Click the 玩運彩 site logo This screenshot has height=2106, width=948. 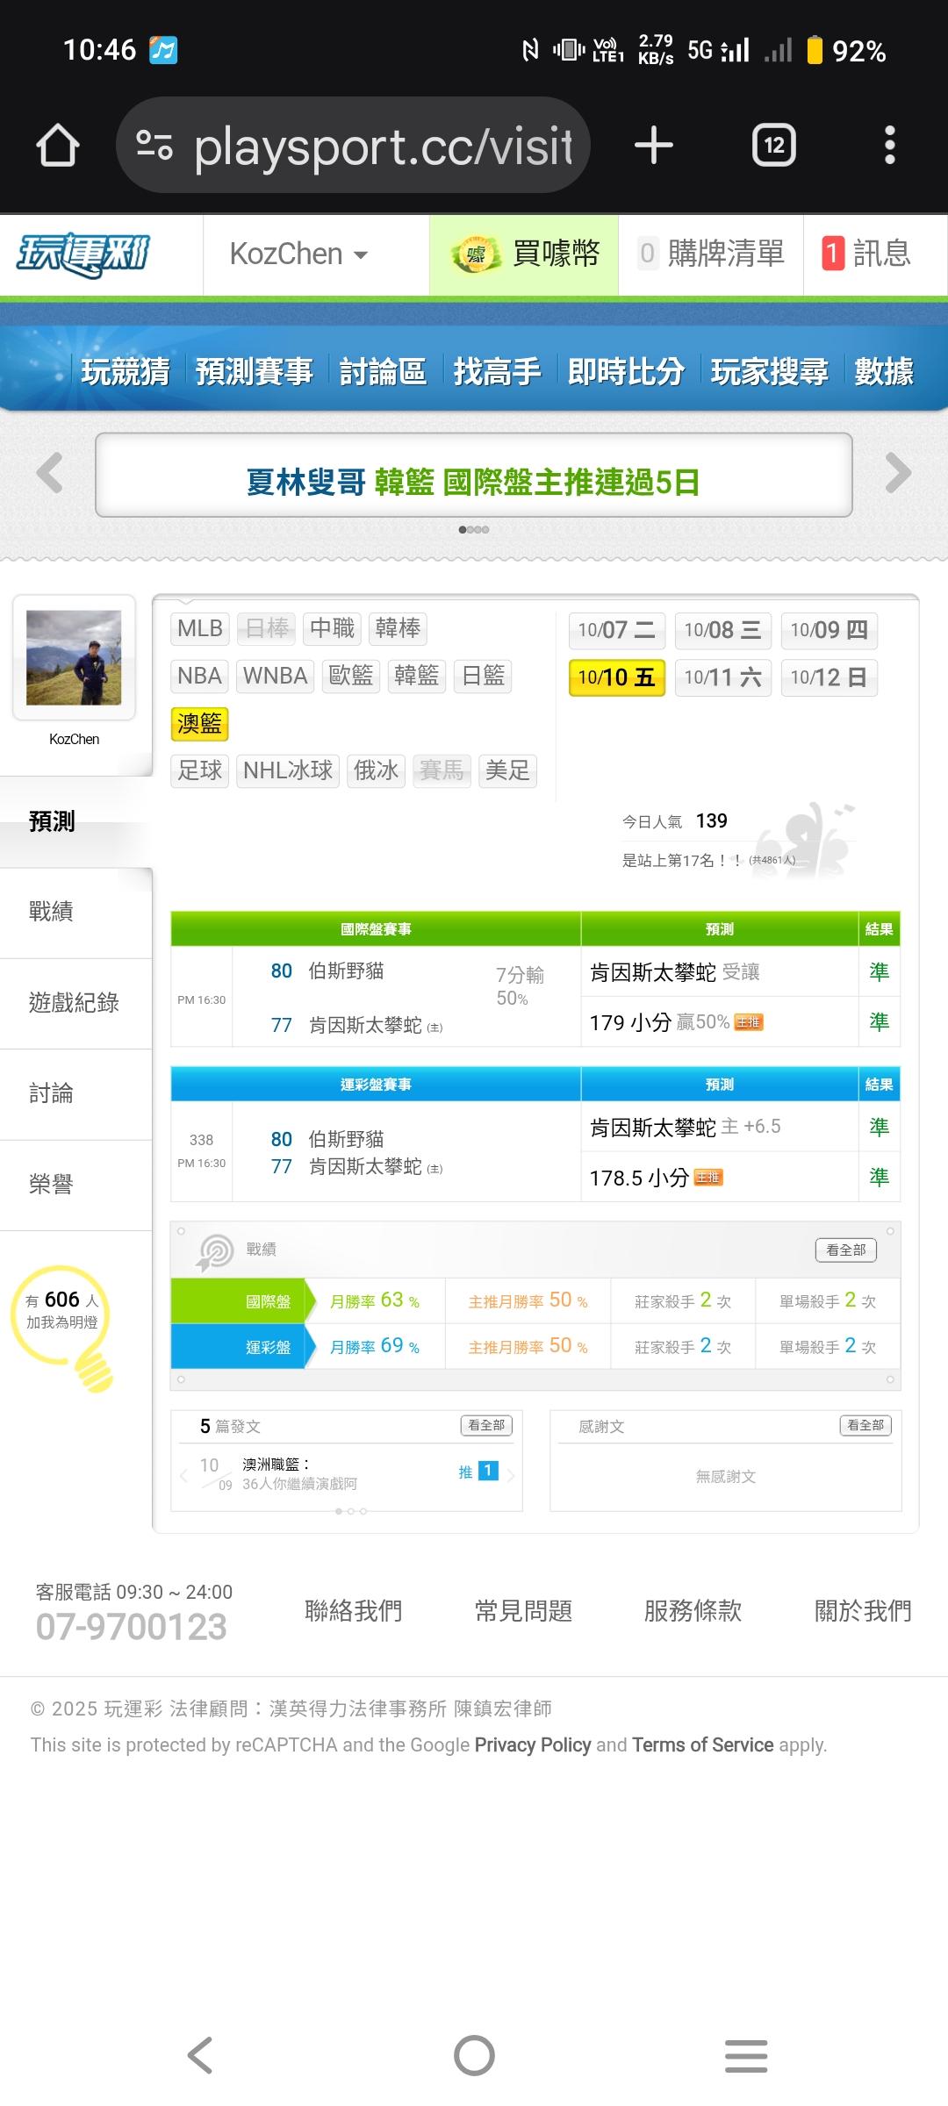tap(83, 254)
